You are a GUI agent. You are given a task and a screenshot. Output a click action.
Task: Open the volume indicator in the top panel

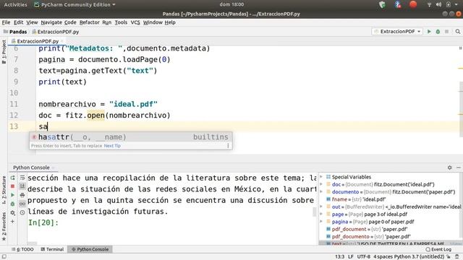[439, 5]
